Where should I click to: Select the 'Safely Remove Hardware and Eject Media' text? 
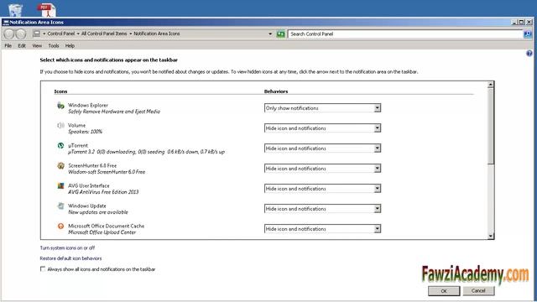tap(114, 112)
